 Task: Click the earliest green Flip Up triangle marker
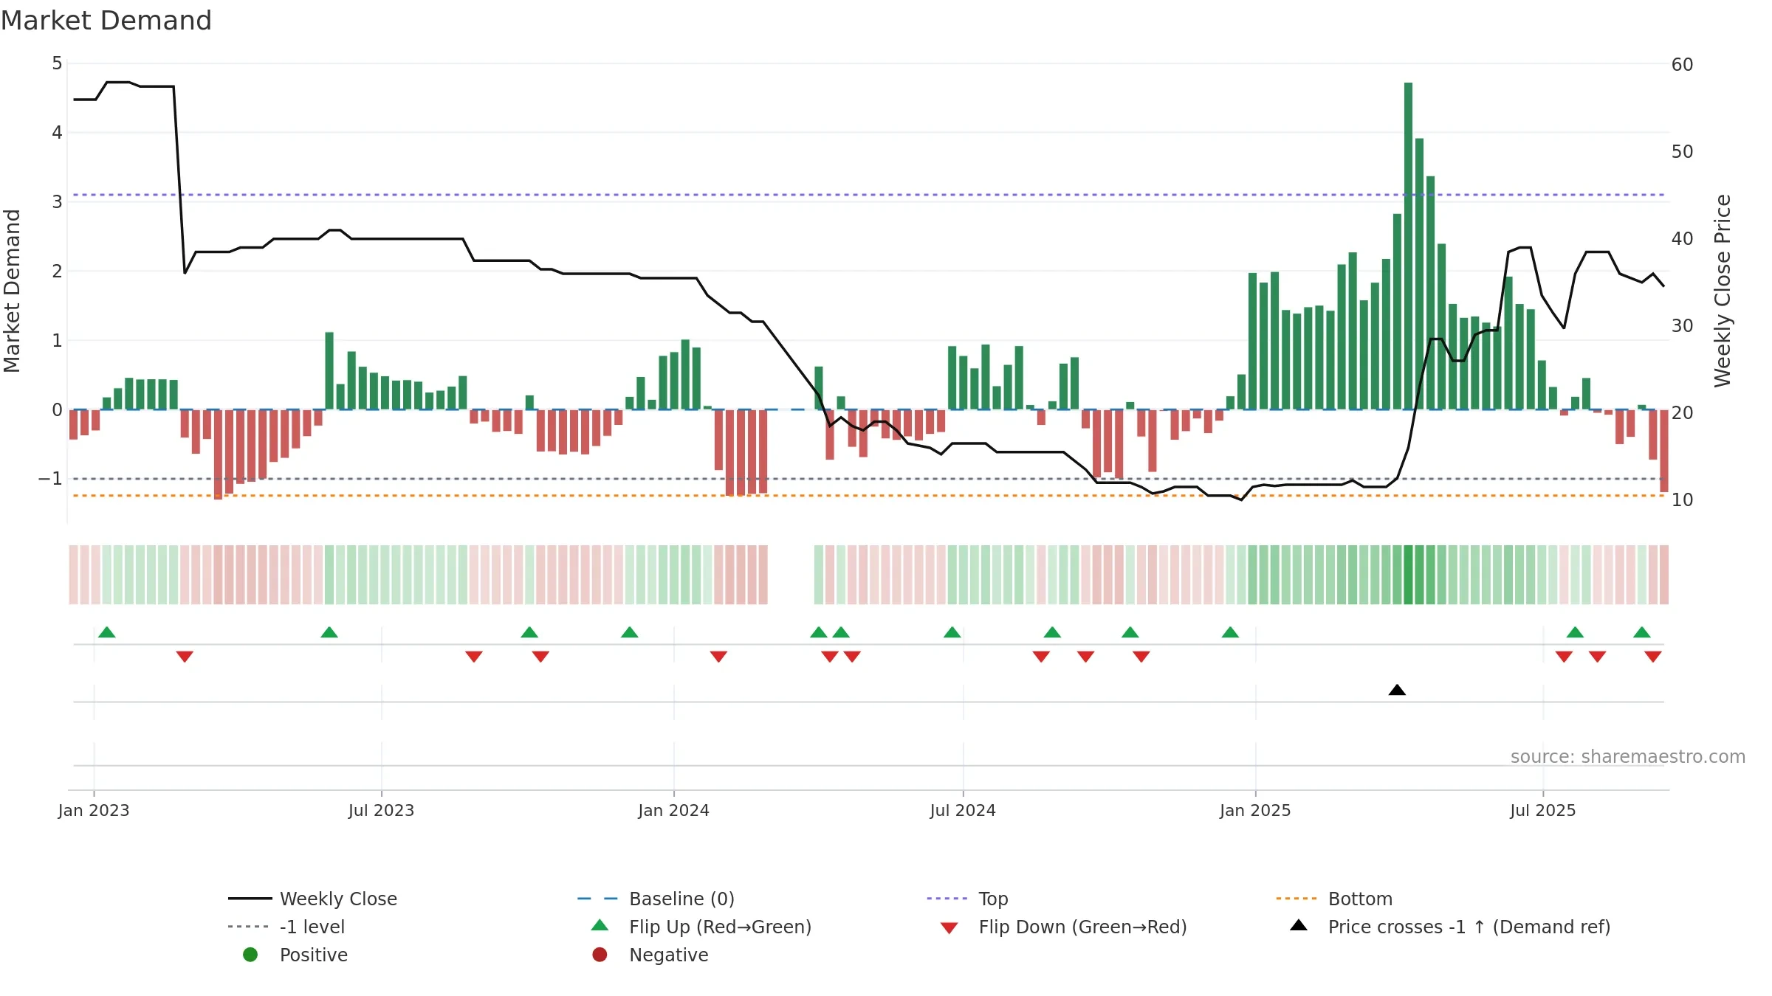coord(107,632)
